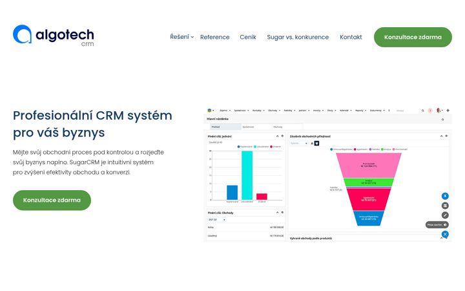Toggle red legend item in bar chart
Image resolution: width=465 pixels, height=291 pixels.
[275, 147]
